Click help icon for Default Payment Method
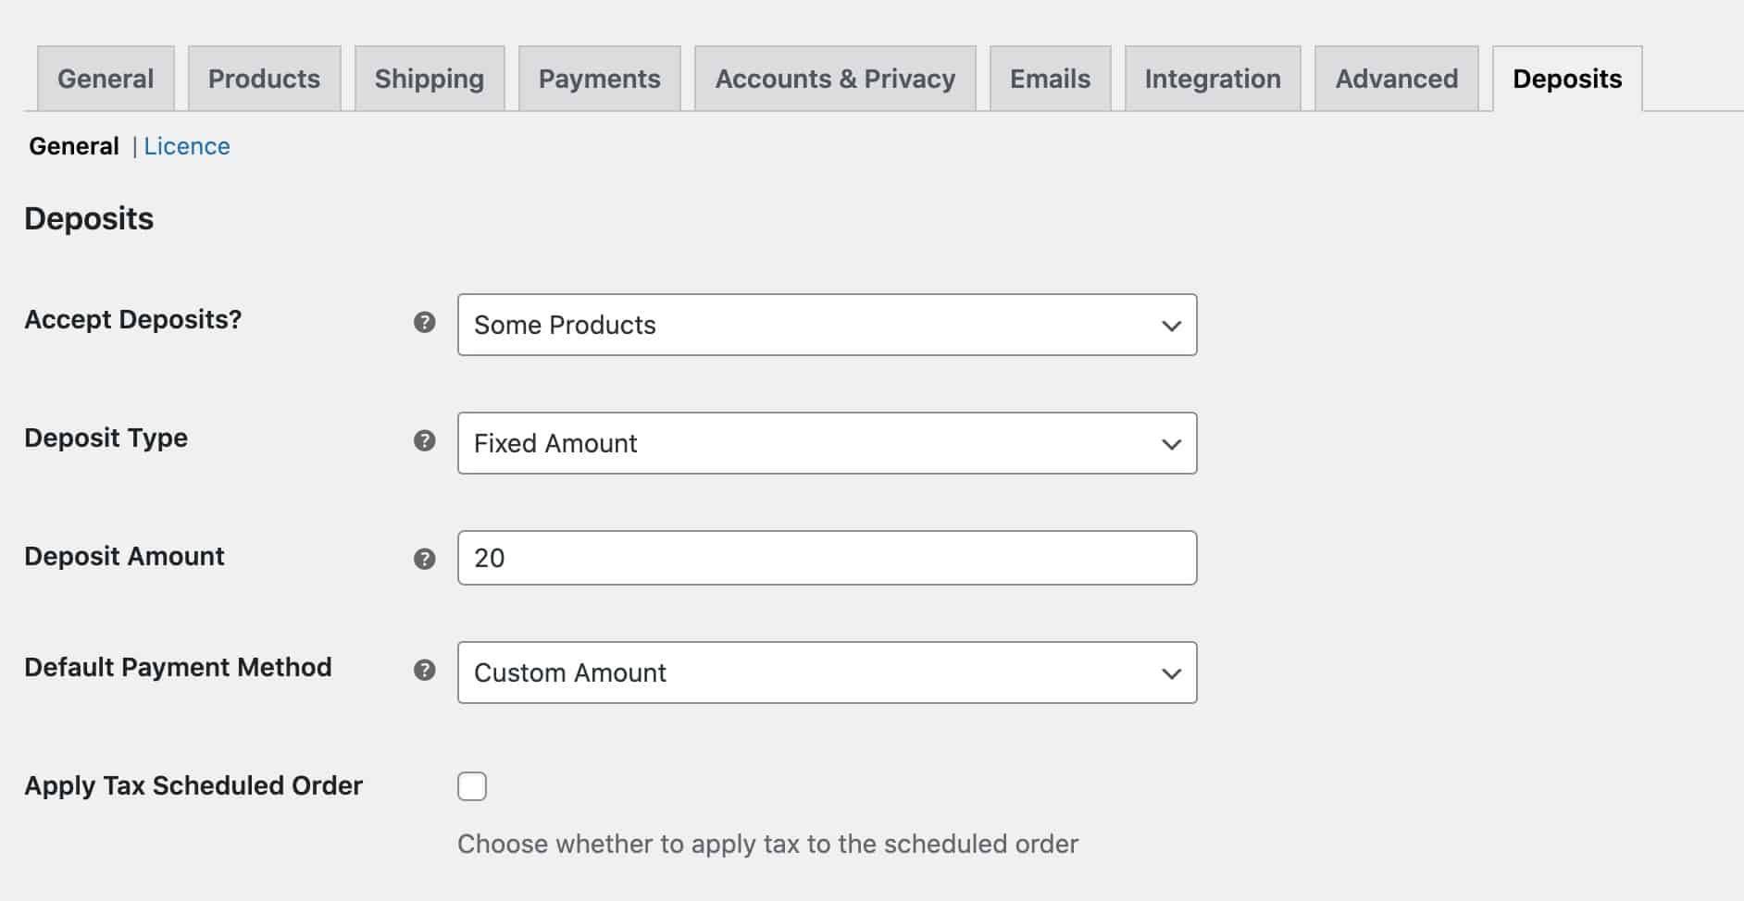Image resolution: width=1744 pixels, height=901 pixels. click(424, 670)
